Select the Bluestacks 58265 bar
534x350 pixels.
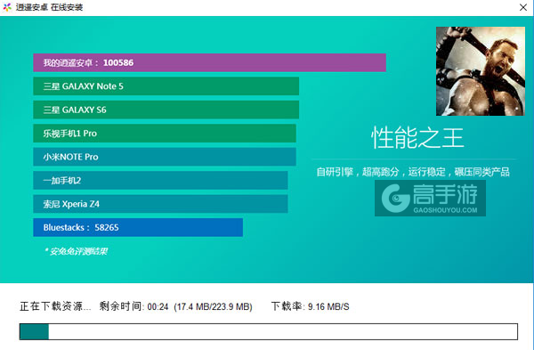138,227
